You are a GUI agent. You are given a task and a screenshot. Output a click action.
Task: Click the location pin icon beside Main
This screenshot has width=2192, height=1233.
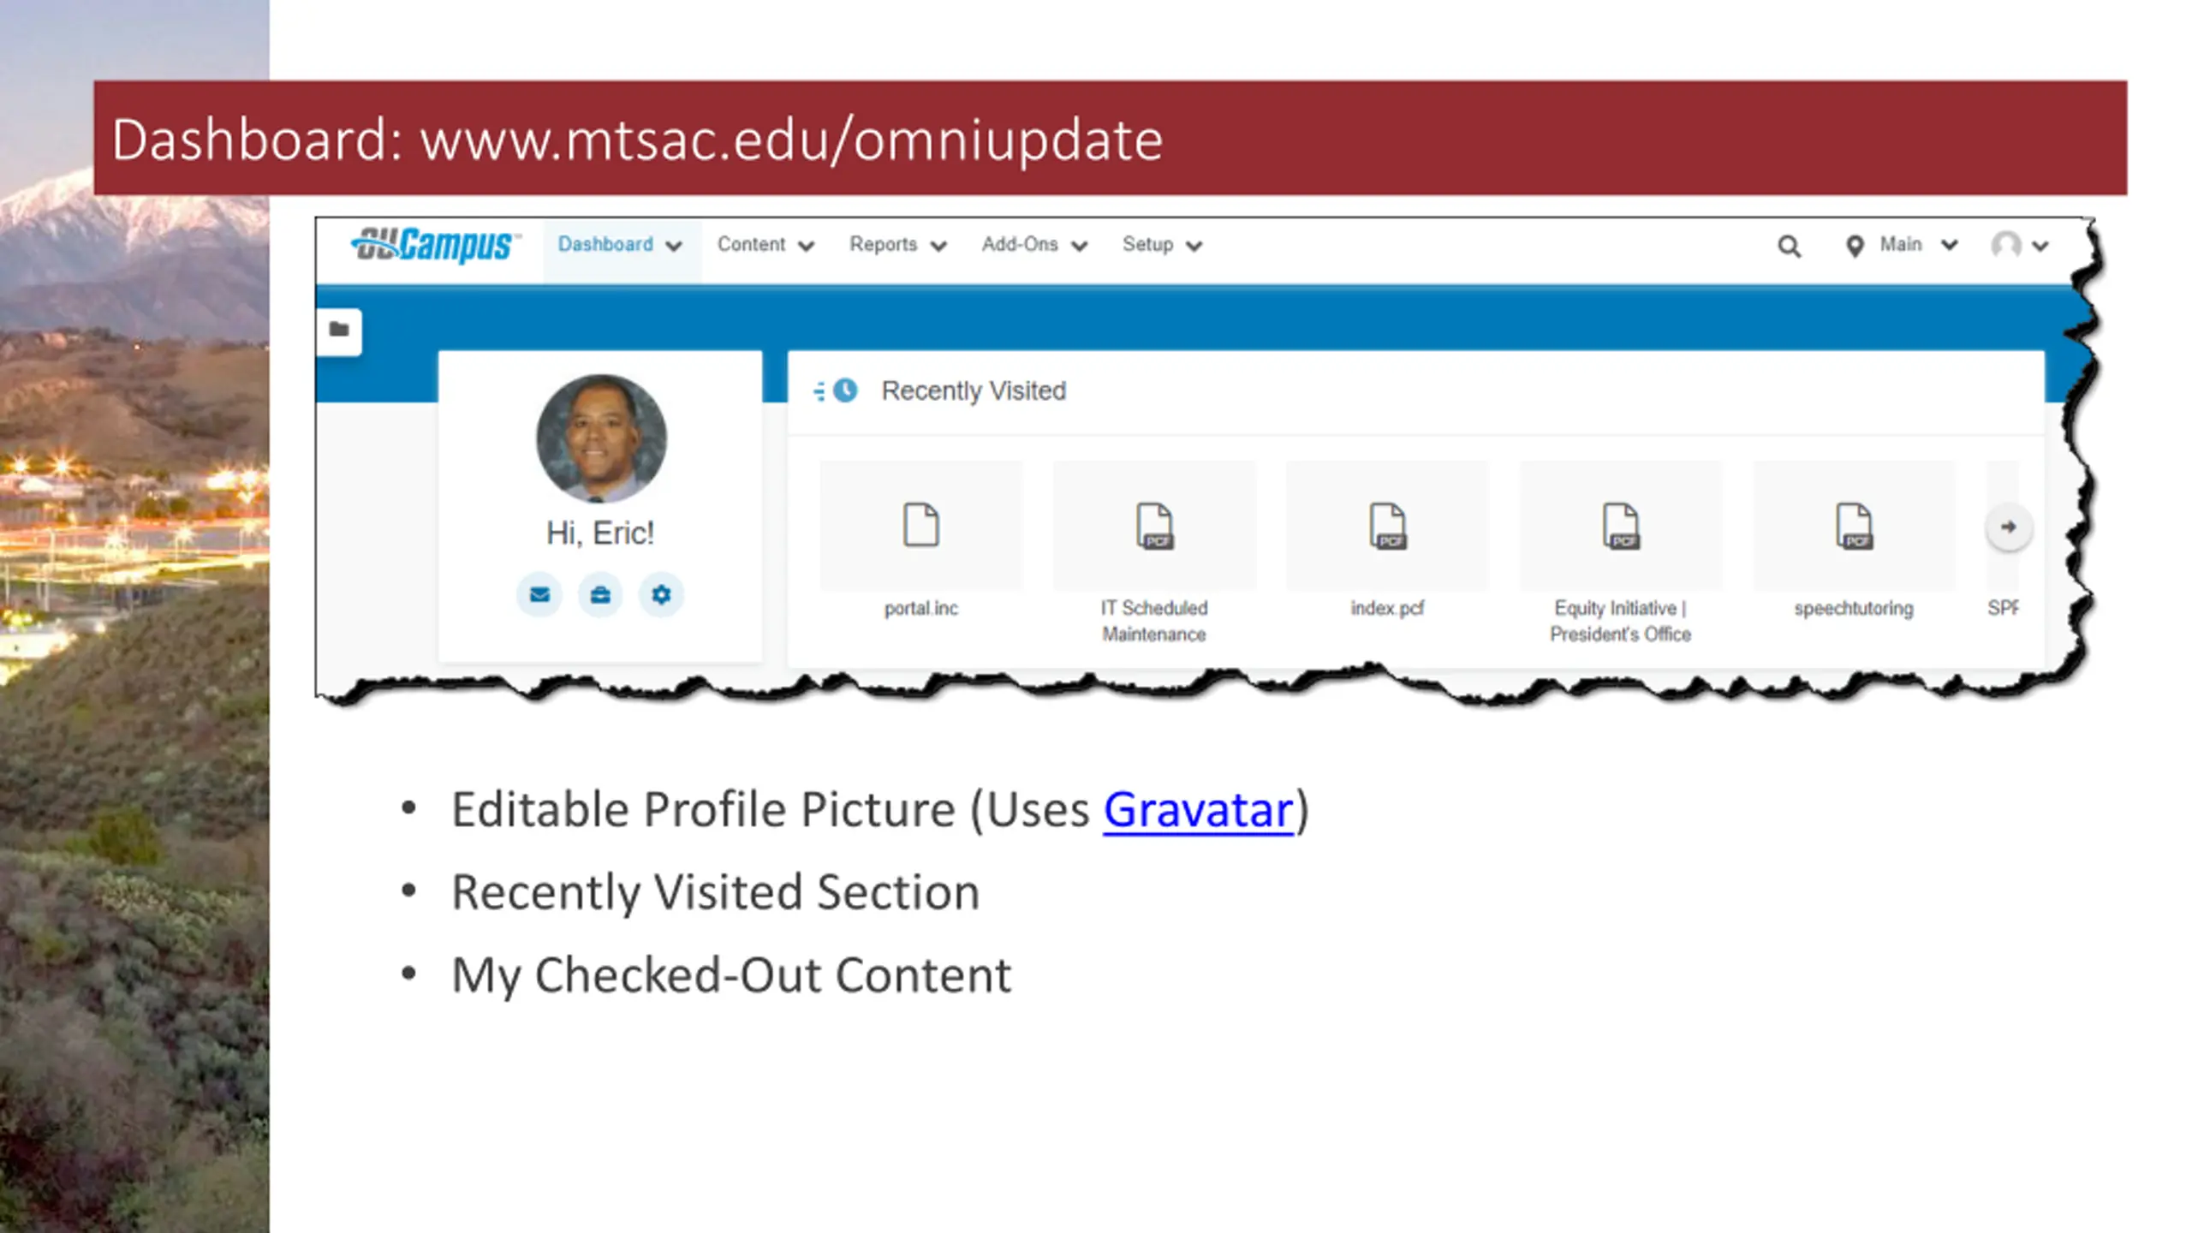pyautogui.click(x=1854, y=247)
